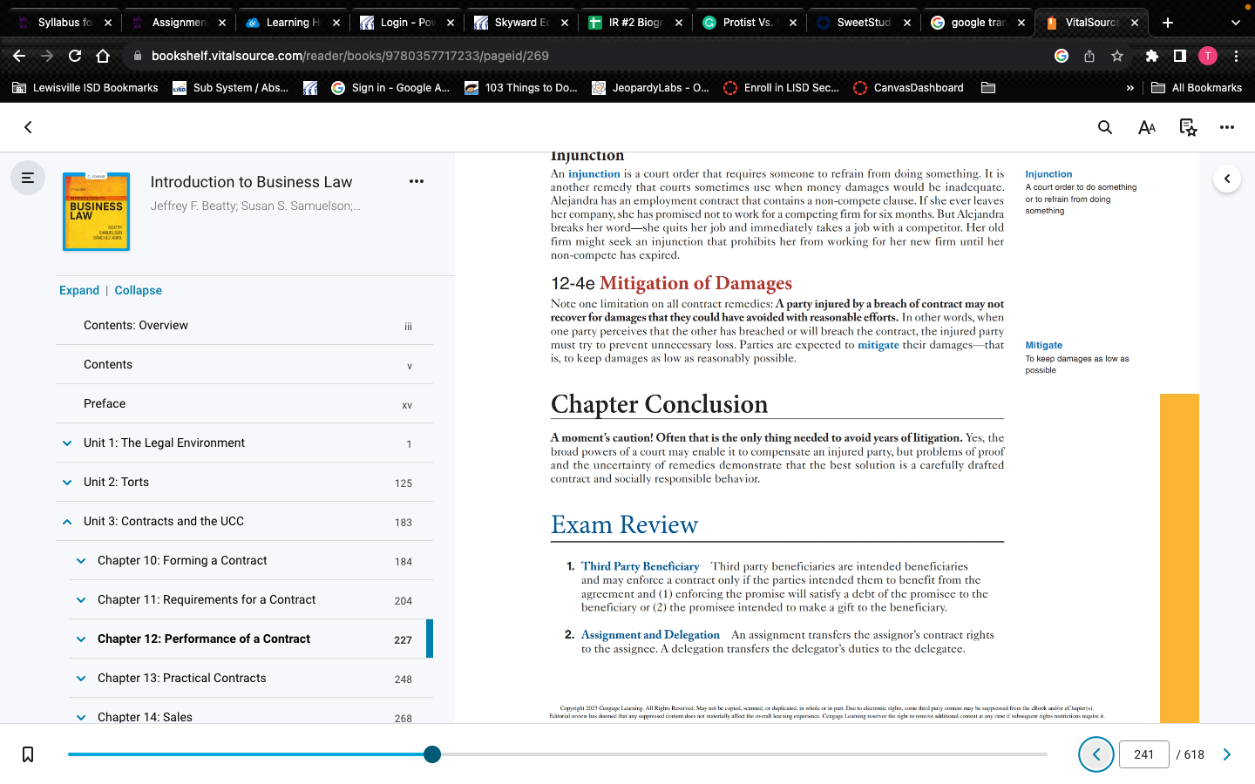Expand Unit 1: The Legal Environment chevron
Screen dimensions: 1255x784
(x=67, y=443)
